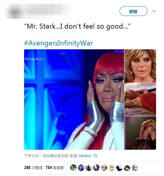Open the bottom-right photo of woman covering face

pyautogui.click(x=140, y=133)
